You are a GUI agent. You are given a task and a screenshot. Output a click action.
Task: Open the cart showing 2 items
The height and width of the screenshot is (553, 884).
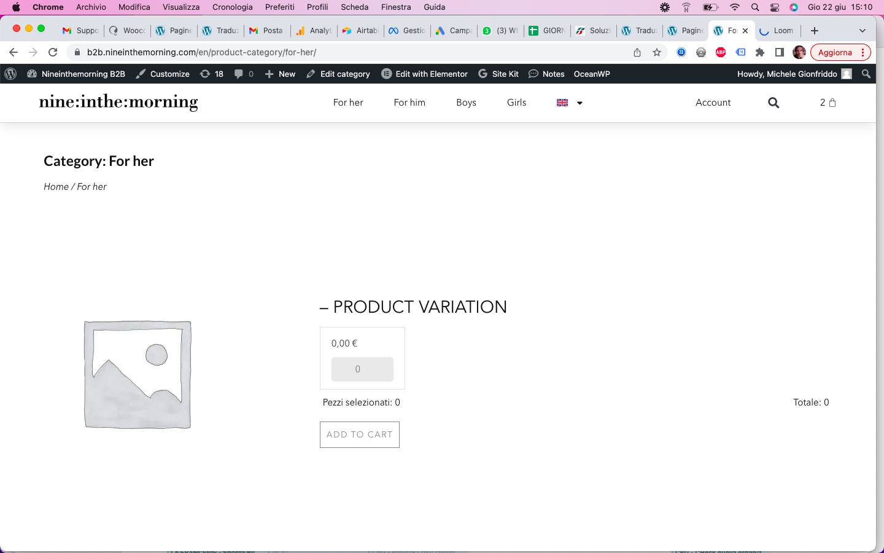point(828,103)
